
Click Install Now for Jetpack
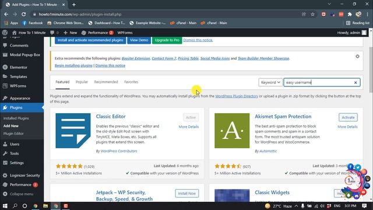coord(187,193)
